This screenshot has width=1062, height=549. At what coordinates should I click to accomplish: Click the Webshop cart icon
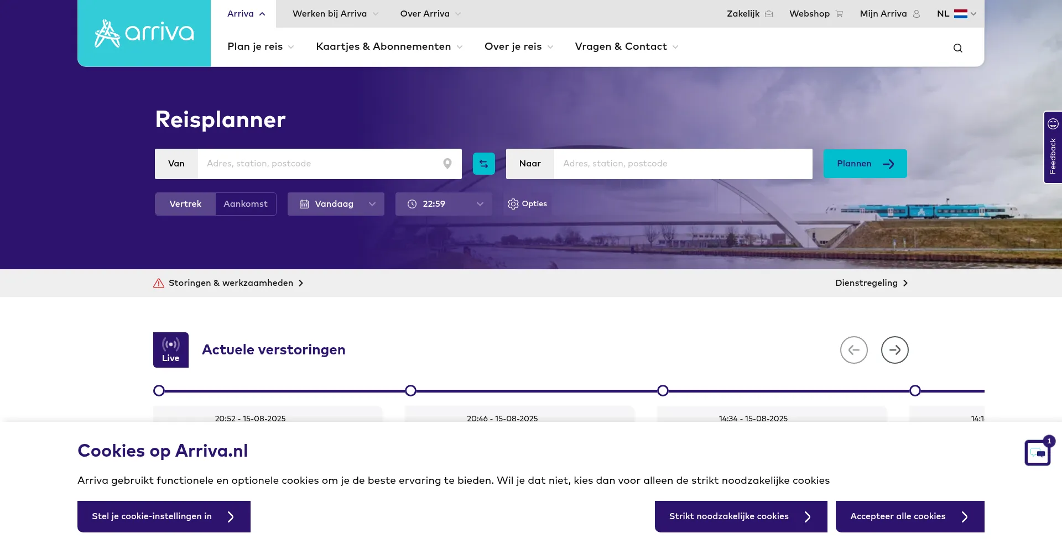840,14
